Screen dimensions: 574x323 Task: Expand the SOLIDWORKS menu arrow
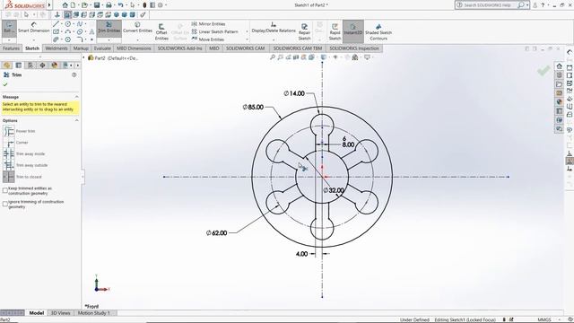[x=49, y=5]
